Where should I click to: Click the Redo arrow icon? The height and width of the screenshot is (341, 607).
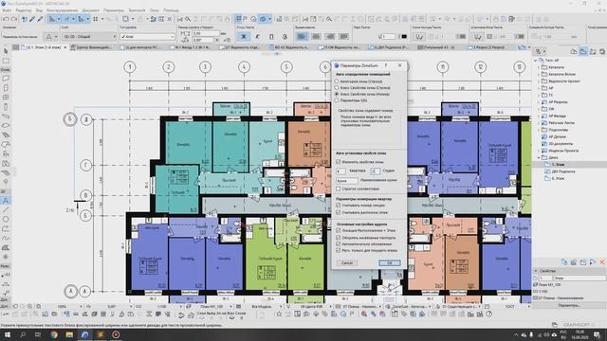(14, 19)
